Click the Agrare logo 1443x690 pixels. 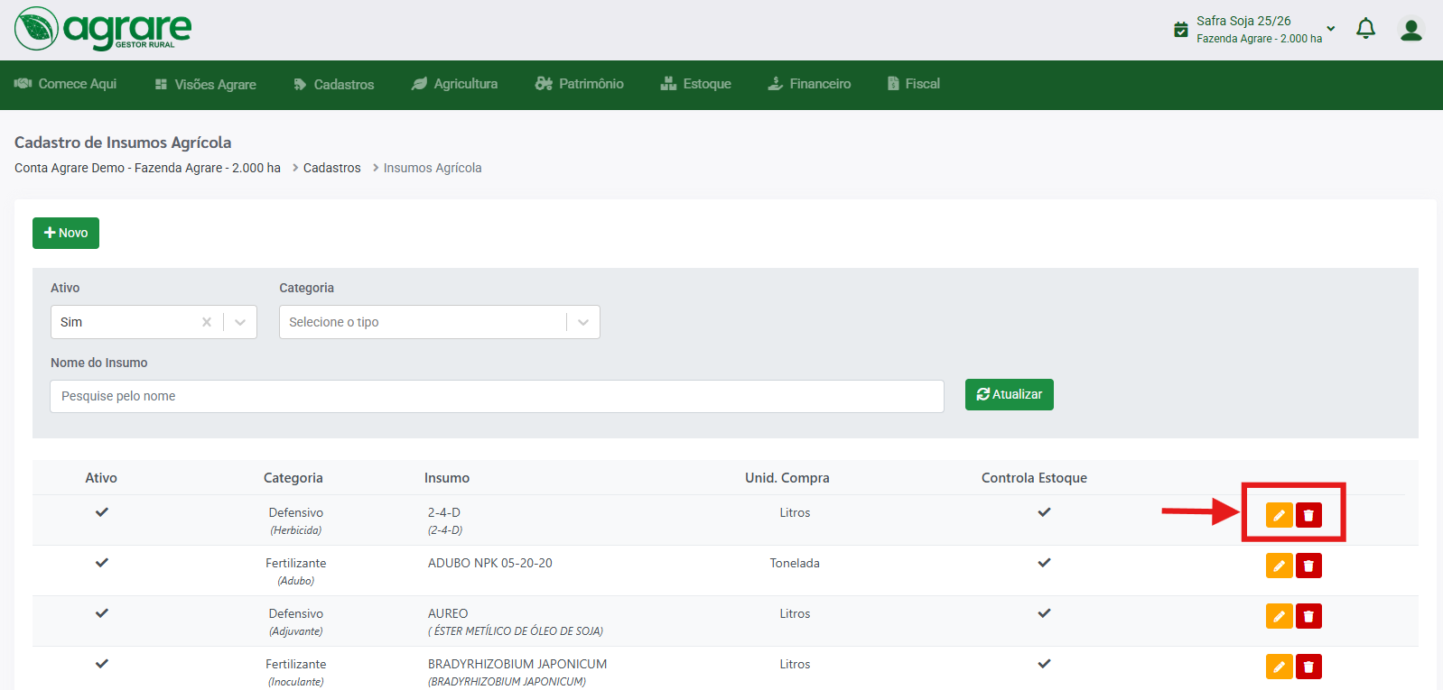(103, 29)
